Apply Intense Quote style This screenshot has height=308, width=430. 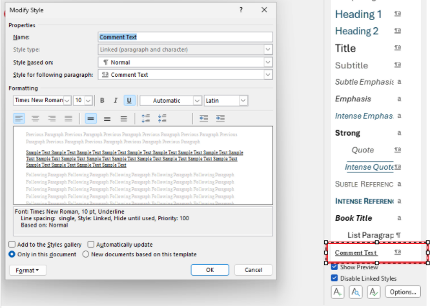[x=368, y=167]
